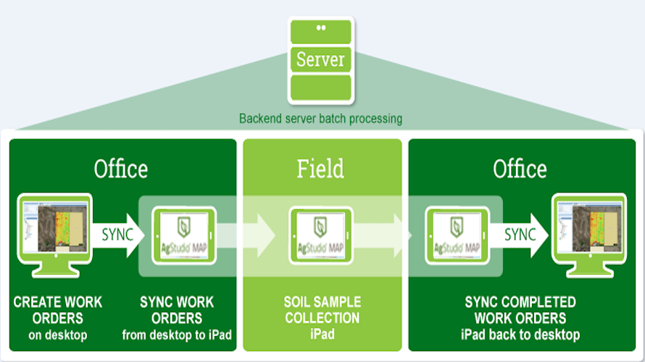
Task: Select the left Office heading
Action: coord(121,169)
